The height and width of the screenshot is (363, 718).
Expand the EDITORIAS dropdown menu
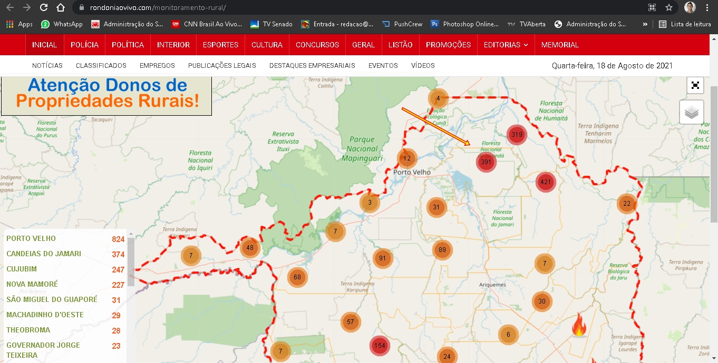click(506, 45)
